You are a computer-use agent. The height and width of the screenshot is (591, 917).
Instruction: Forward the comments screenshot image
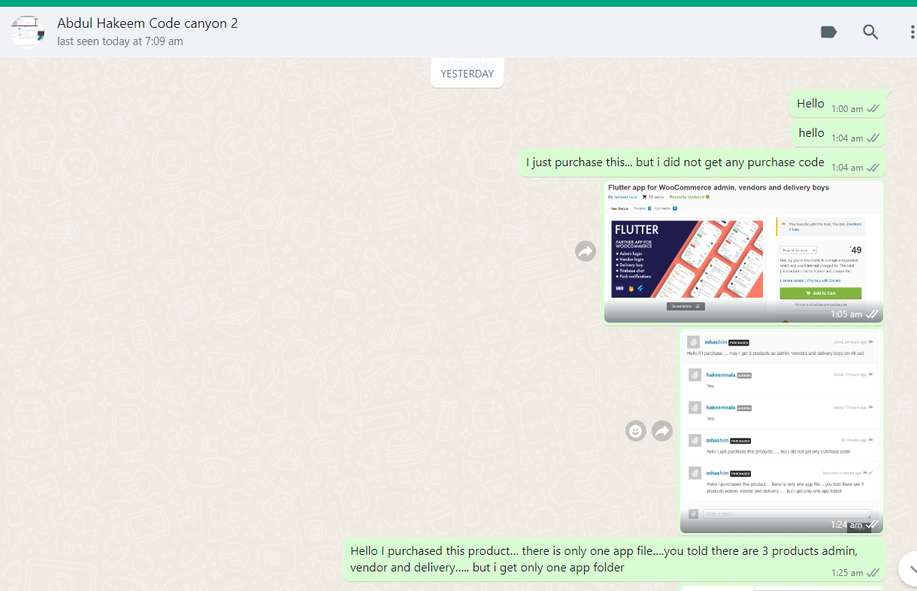pos(662,431)
